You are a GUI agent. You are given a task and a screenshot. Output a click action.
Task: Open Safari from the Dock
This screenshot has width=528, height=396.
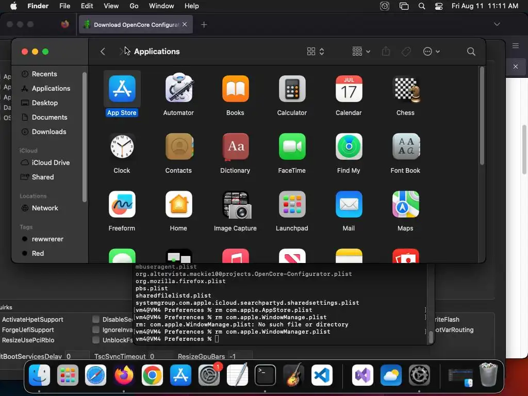click(95, 375)
